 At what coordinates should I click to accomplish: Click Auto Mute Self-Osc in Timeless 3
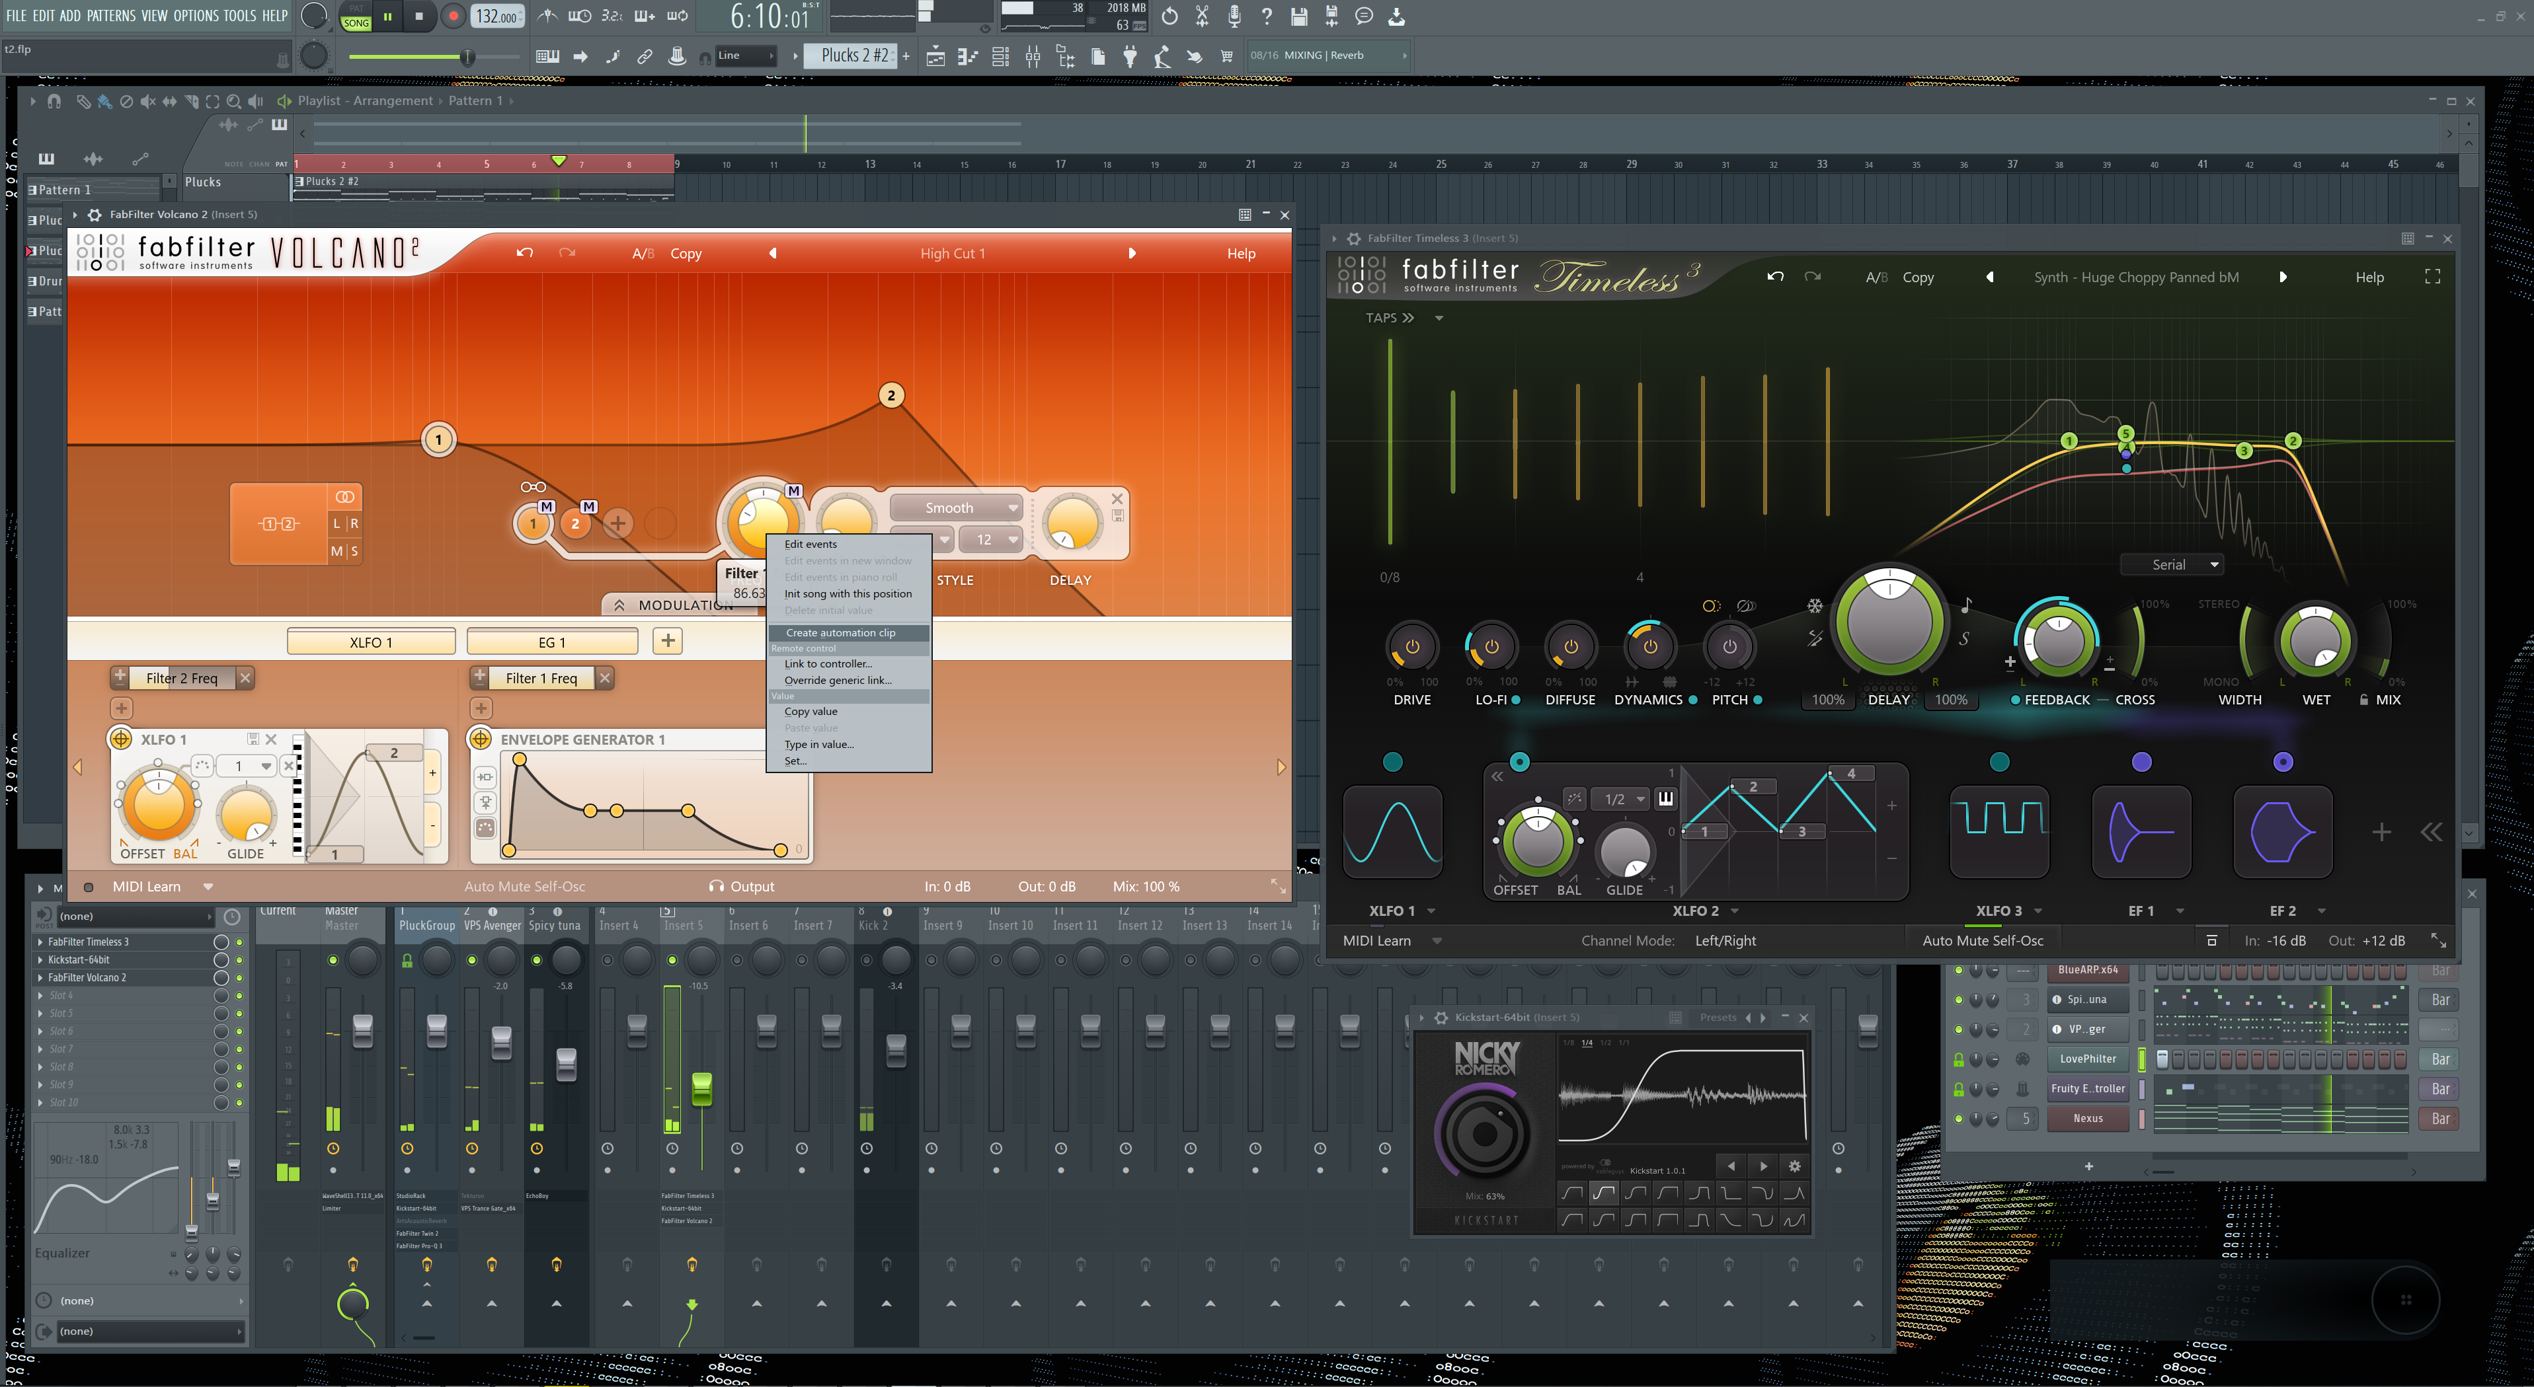1982,941
